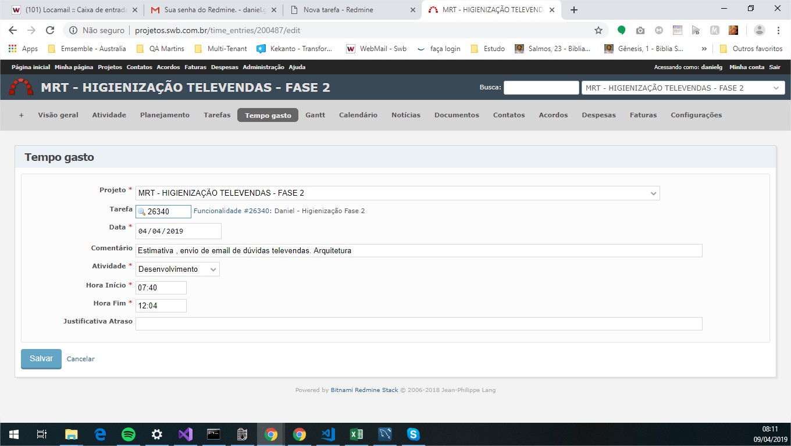This screenshot has height=446, width=791.
Task: Click the Chrome profile avatar icon
Action: click(759, 30)
